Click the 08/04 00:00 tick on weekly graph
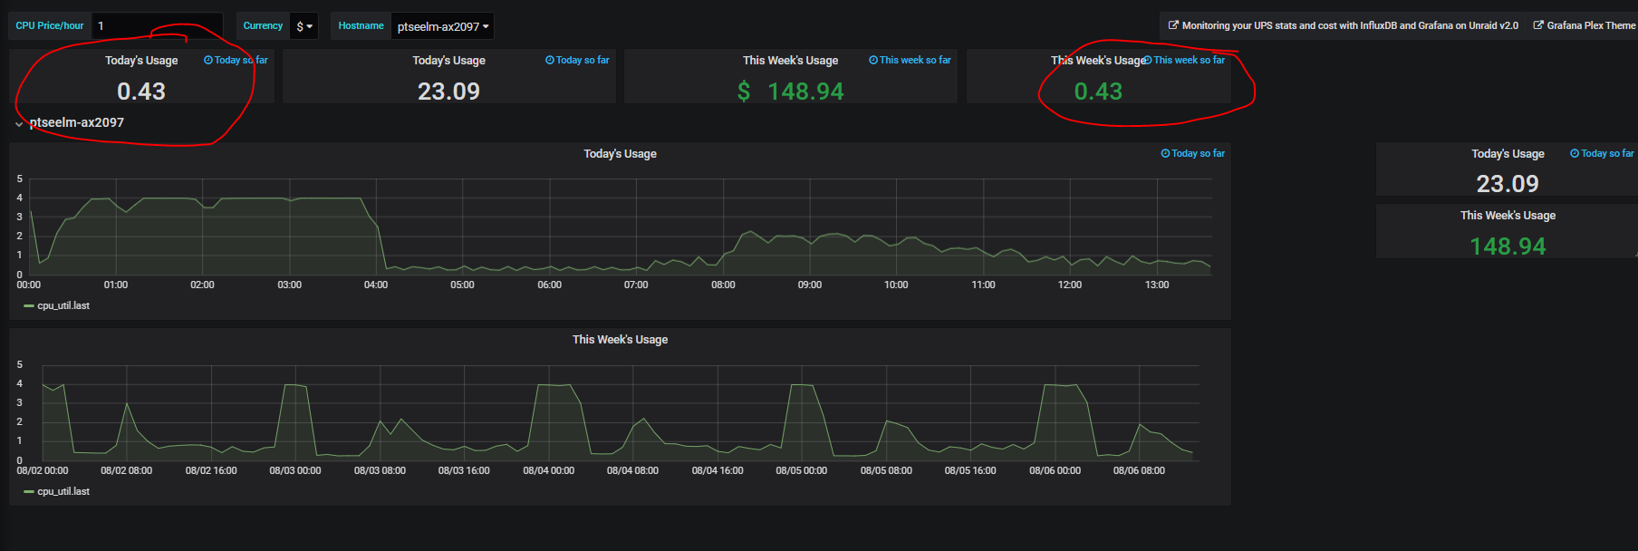1638x551 pixels. (x=548, y=470)
